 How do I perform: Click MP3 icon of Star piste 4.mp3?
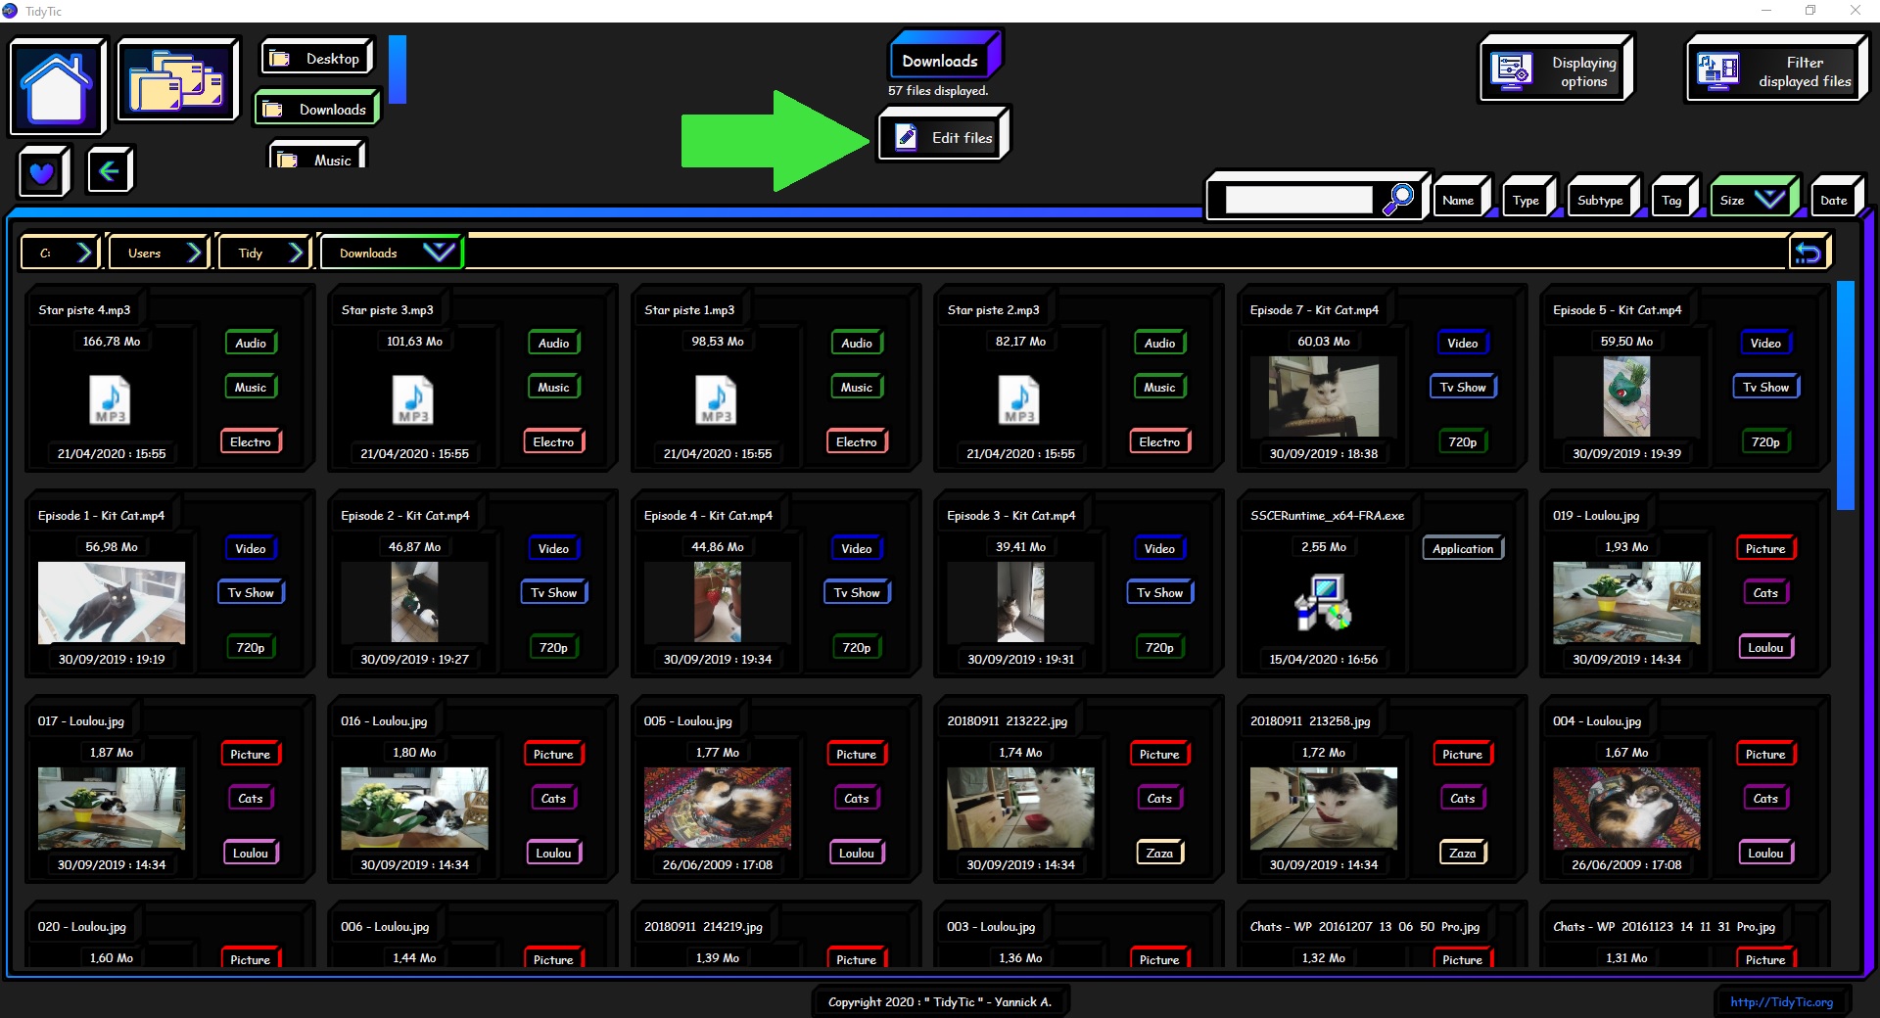(110, 399)
